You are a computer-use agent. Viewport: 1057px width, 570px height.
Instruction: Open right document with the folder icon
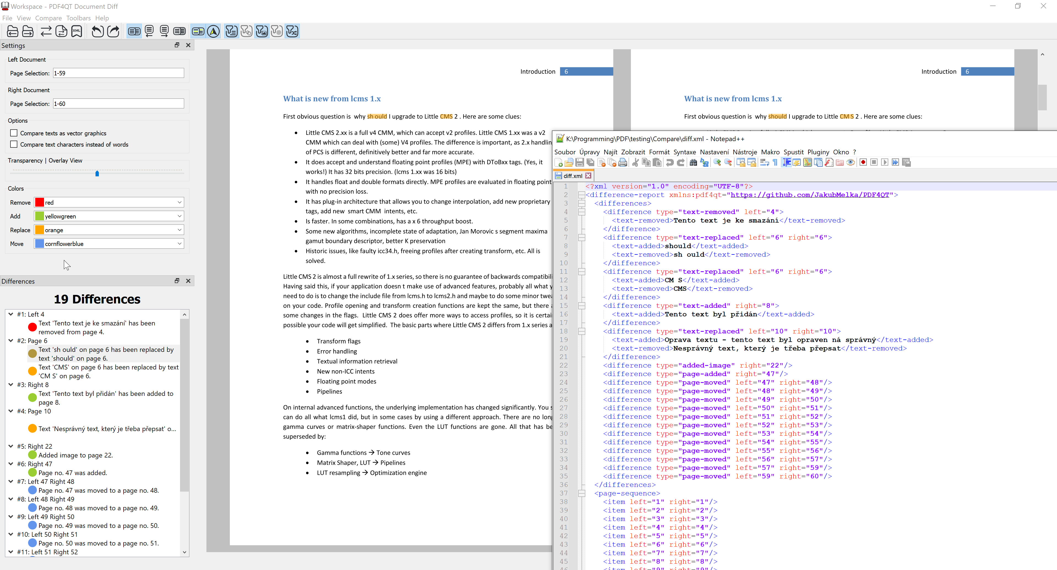28,31
